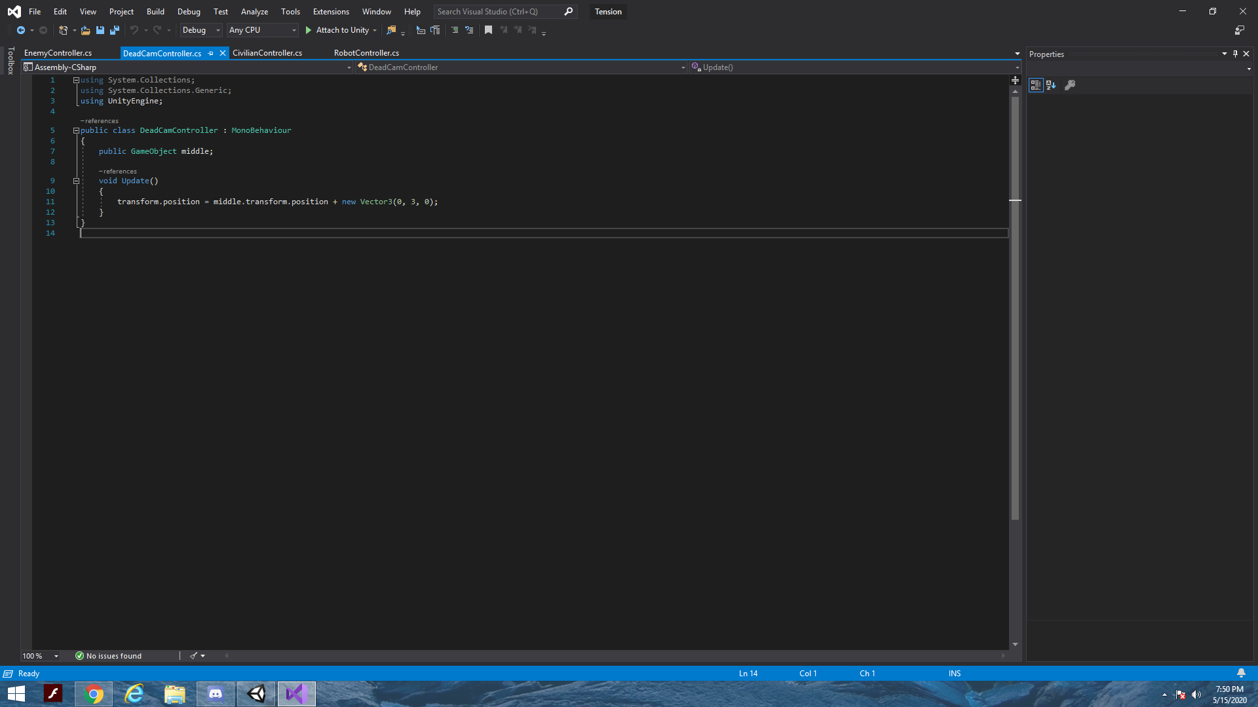The image size is (1258, 707).
Task: Open the Debug menu
Action: (189, 11)
